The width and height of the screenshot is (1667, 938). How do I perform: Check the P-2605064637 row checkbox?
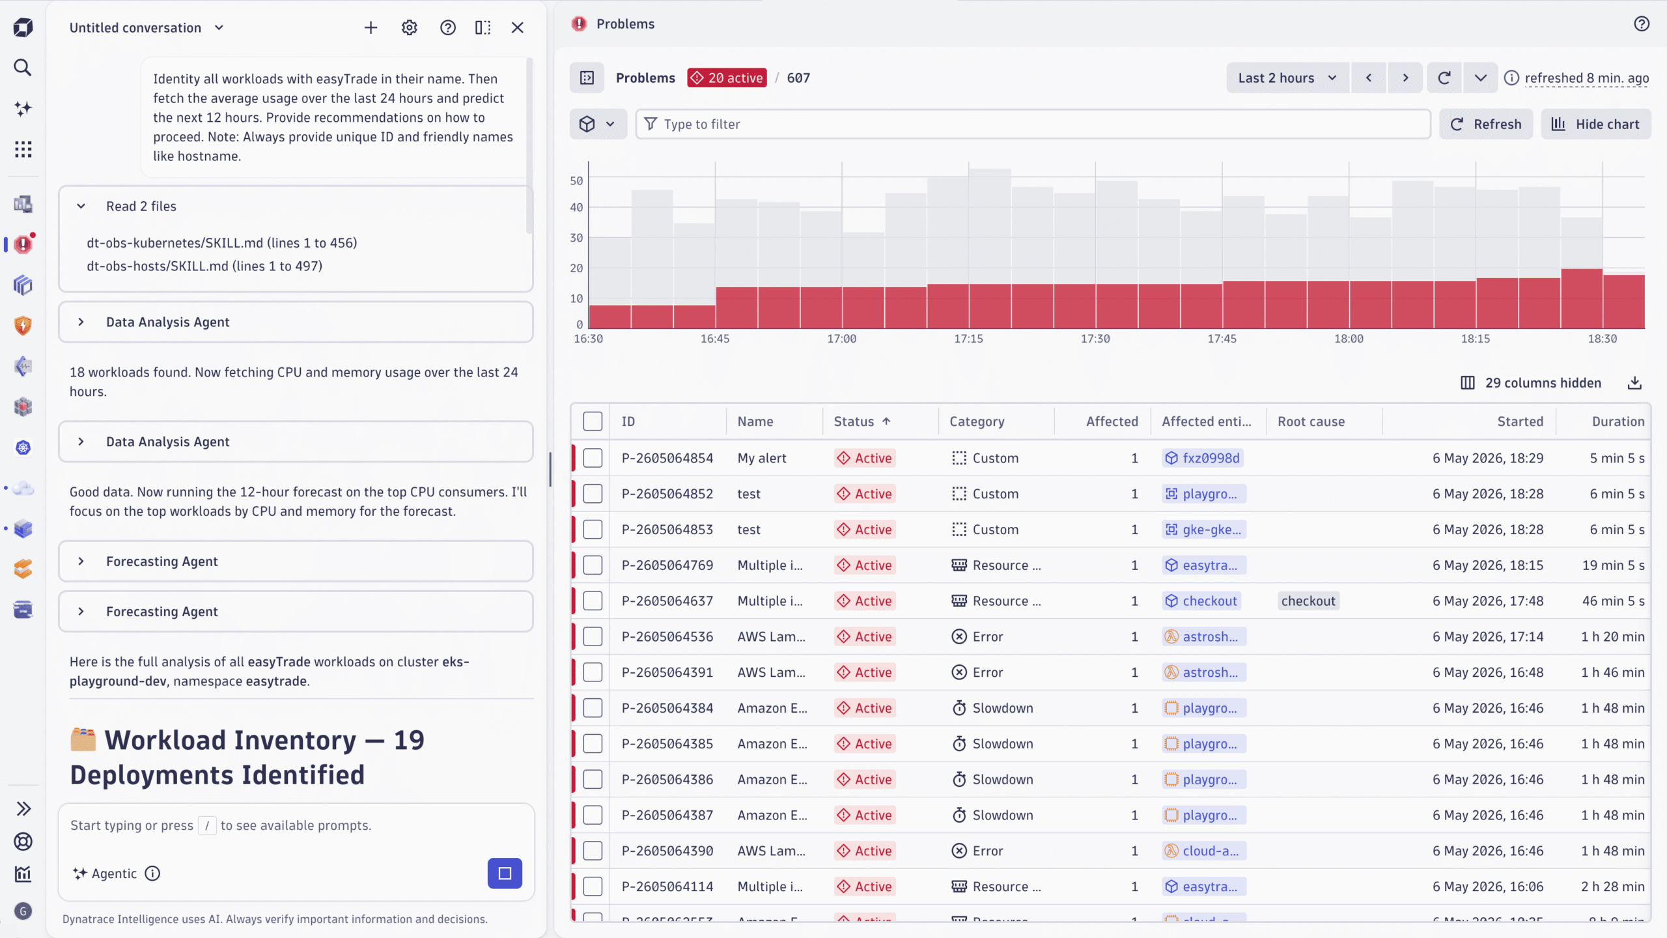click(x=593, y=601)
